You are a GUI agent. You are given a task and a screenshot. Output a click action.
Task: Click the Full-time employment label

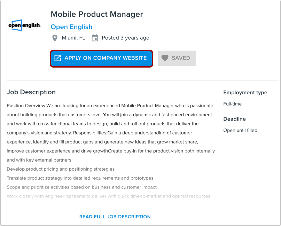(232, 104)
